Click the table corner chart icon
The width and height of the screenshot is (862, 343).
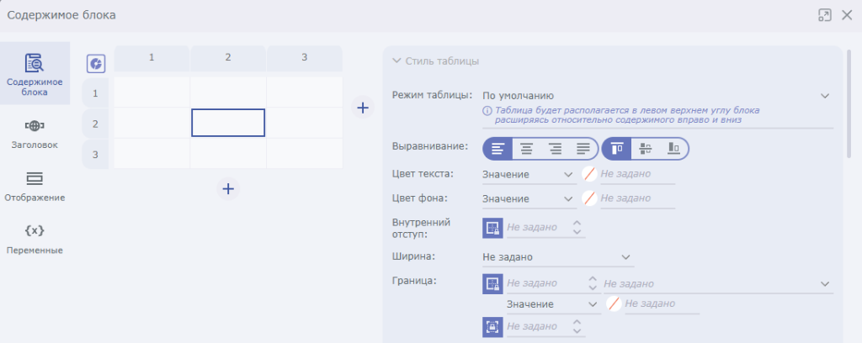[x=96, y=64]
